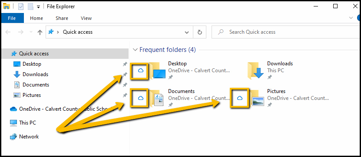Toggle the pin icon next to sidebar Documents

(x=125, y=85)
